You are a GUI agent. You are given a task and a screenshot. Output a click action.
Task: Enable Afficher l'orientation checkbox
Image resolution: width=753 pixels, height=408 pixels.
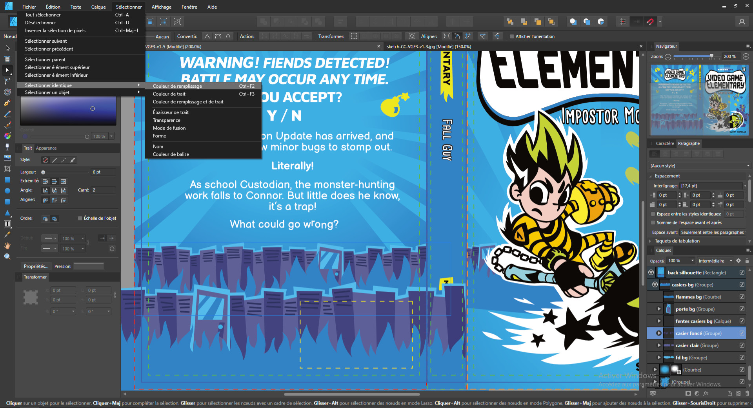tap(511, 36)
